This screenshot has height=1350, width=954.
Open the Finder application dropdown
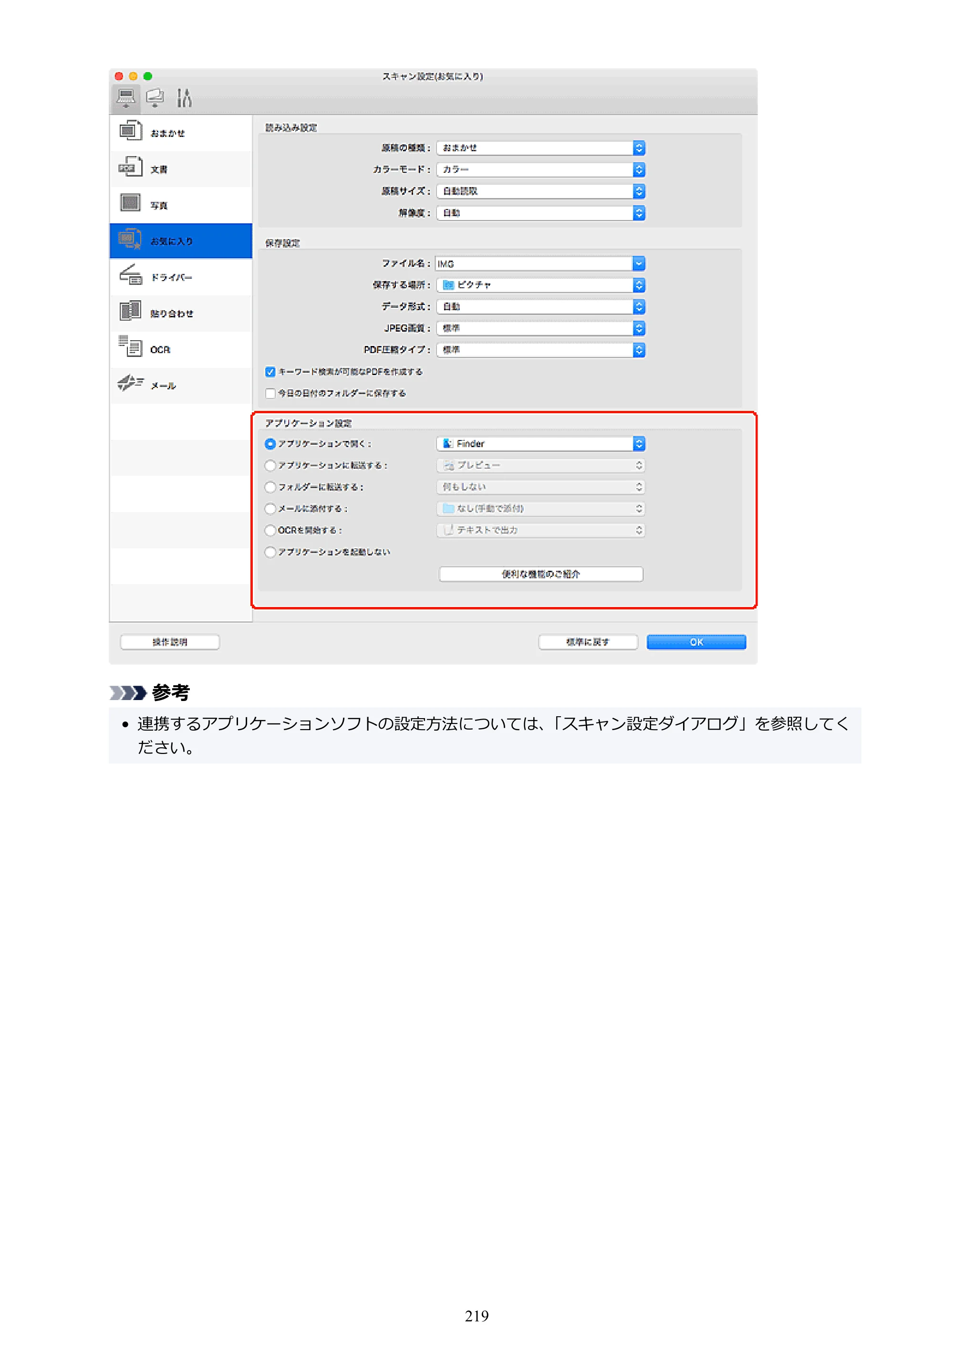point(541,444)
